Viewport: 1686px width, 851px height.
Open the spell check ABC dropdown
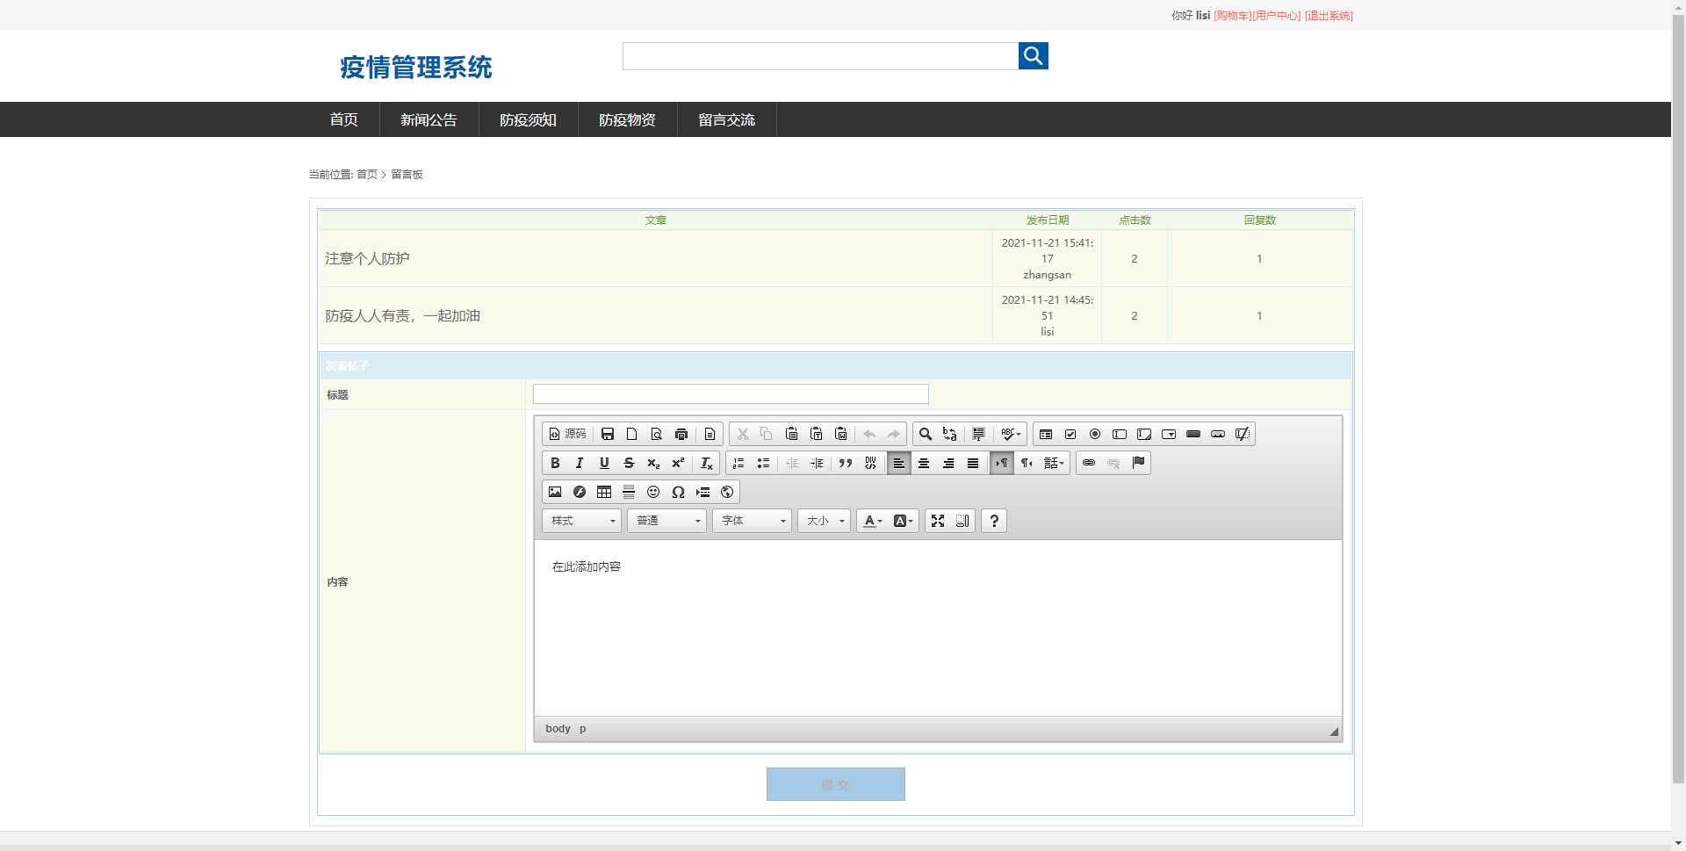click(x=1012, y=434)
